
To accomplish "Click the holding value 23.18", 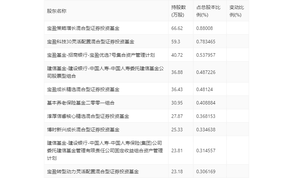I will 177,171.
